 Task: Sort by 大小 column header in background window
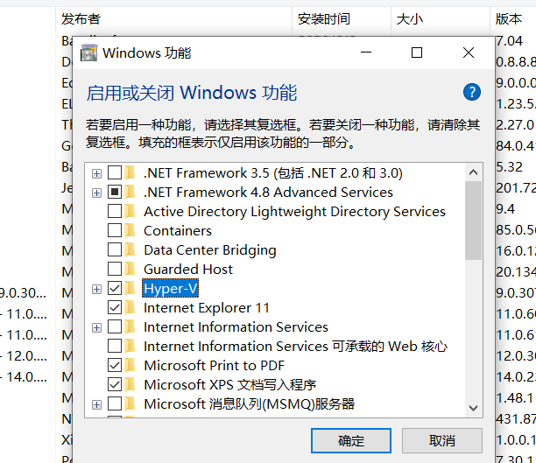pos(441,18)
